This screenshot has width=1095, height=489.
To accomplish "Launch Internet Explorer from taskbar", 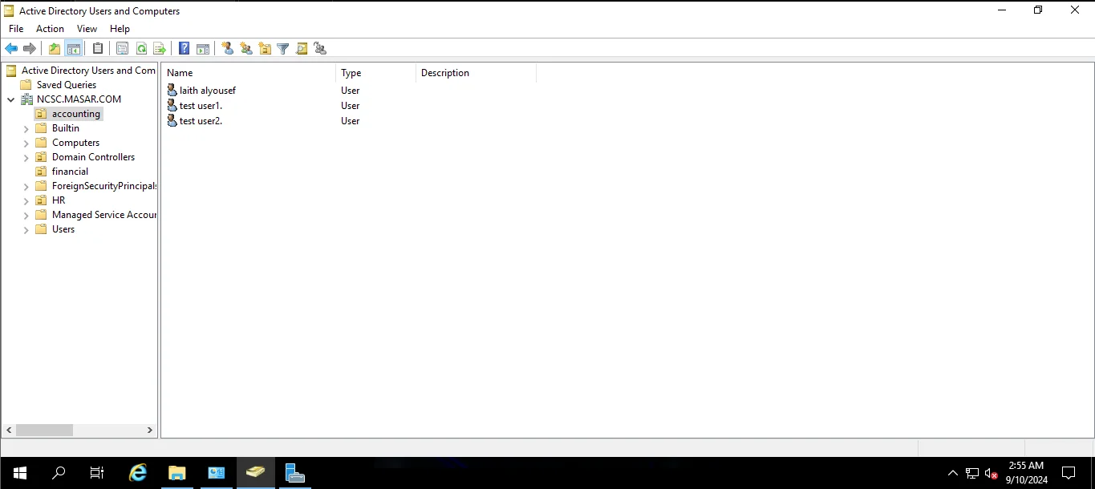I will 138,473.
